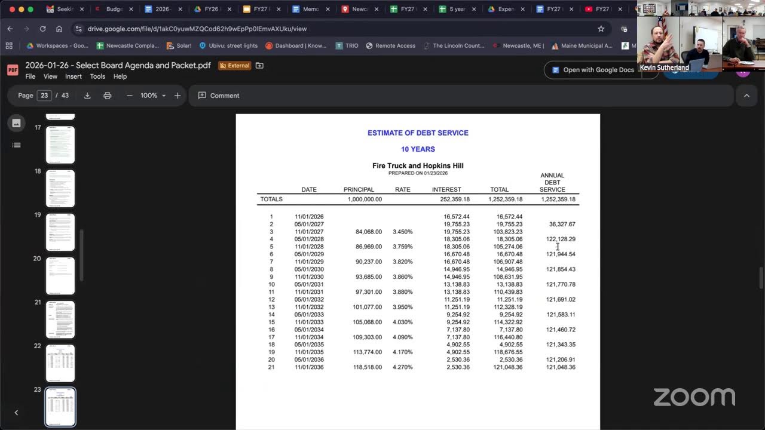Switch to document outline list icon
The image size is (765, 430).
coord(16,145)
